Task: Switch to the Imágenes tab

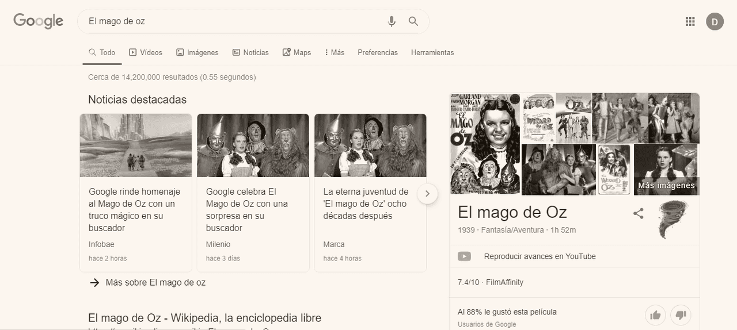Action: click(197, 52)
